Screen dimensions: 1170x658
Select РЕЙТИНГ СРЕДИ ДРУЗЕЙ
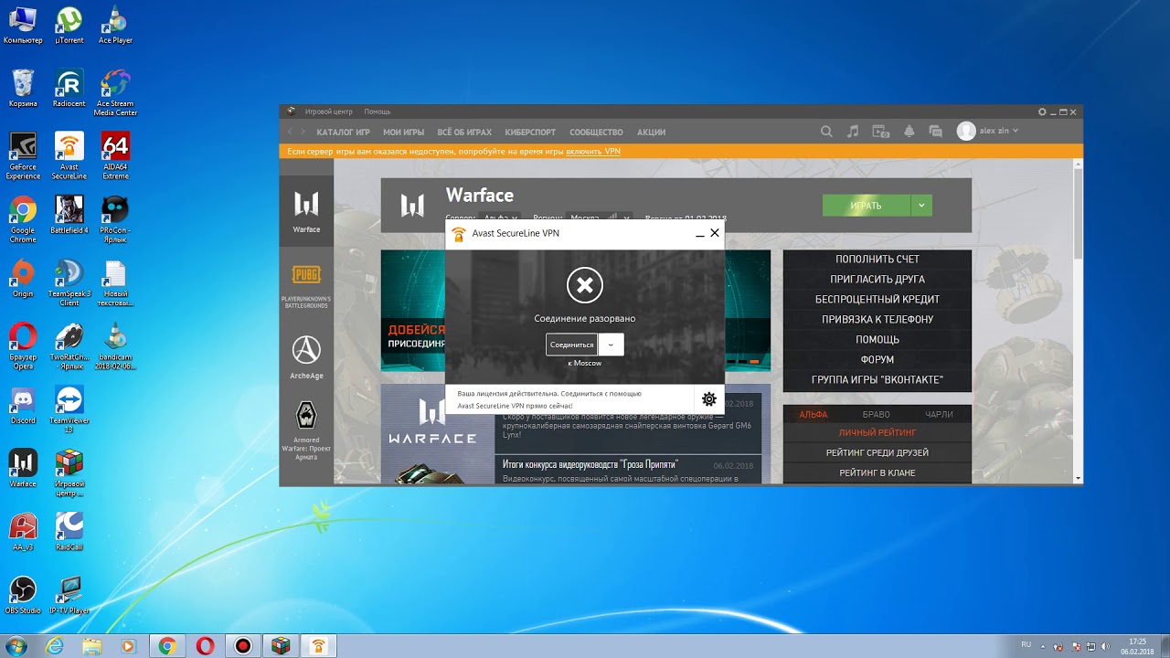coord(877,453)
